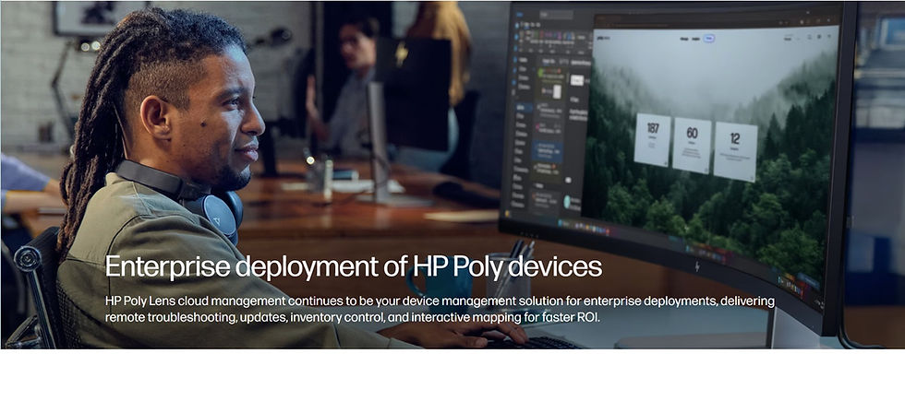
Task: Select the "12" card on the monitor
Action: point(735,151)
